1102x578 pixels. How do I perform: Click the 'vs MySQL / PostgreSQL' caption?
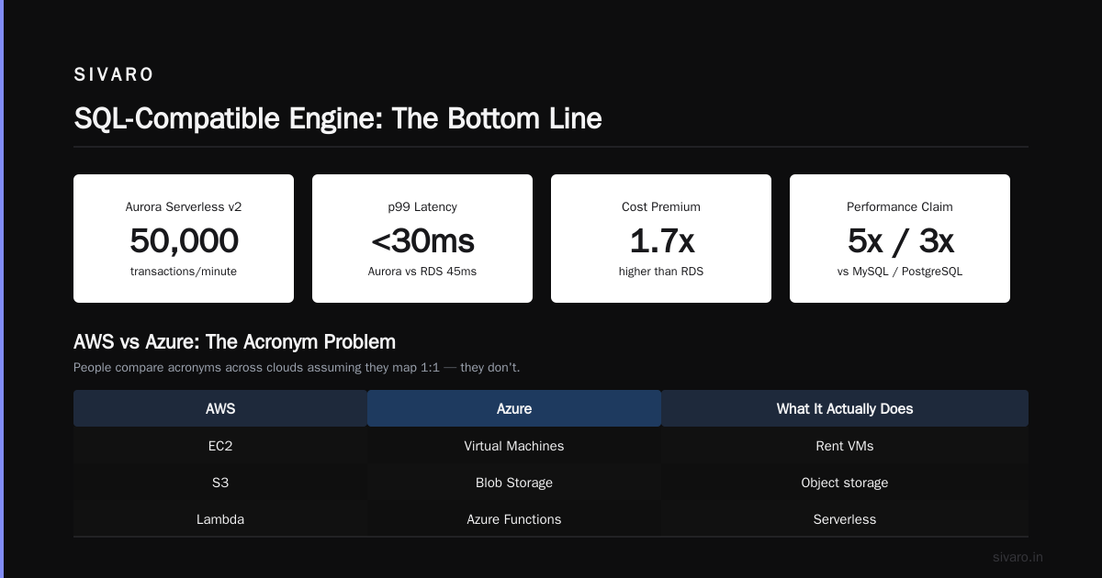coord(900,272)
